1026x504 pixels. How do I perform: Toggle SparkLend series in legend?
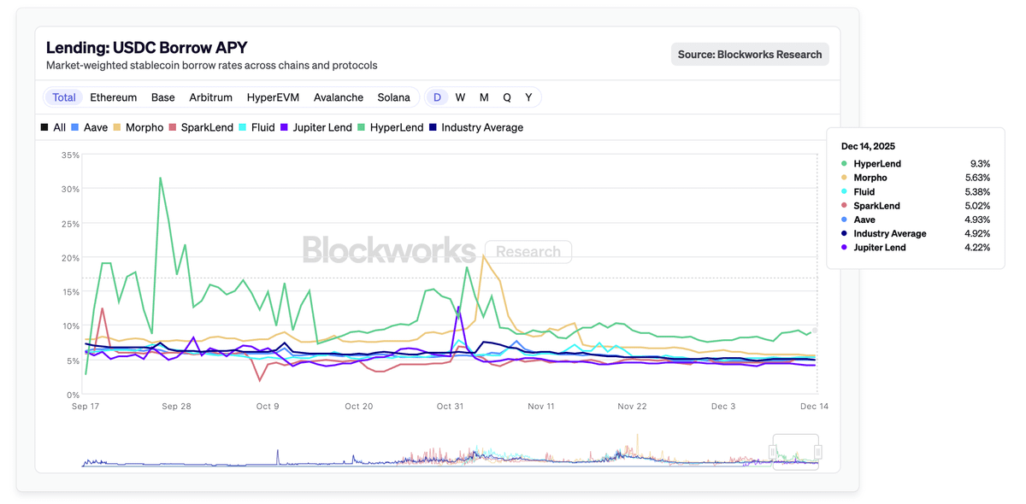tap(201, 127)
